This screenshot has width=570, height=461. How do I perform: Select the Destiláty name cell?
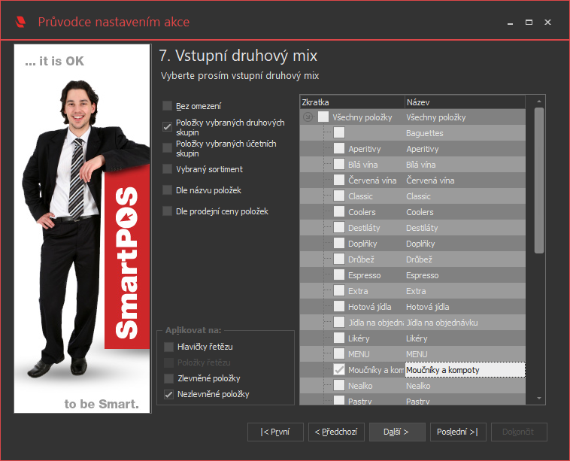pyautogui.click(x=465, y=228)
